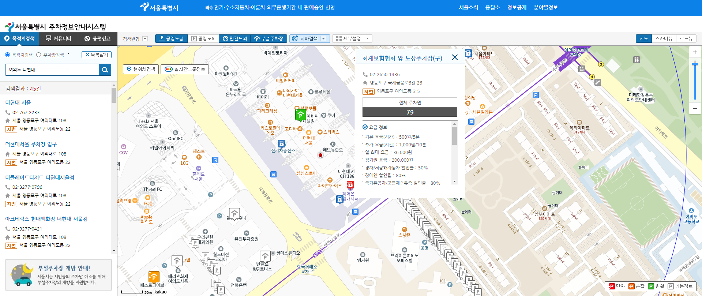The height and width of the screenshot is (296, 702).
Task: Click the green selected parking marker
Action: (x=300, y=115)
